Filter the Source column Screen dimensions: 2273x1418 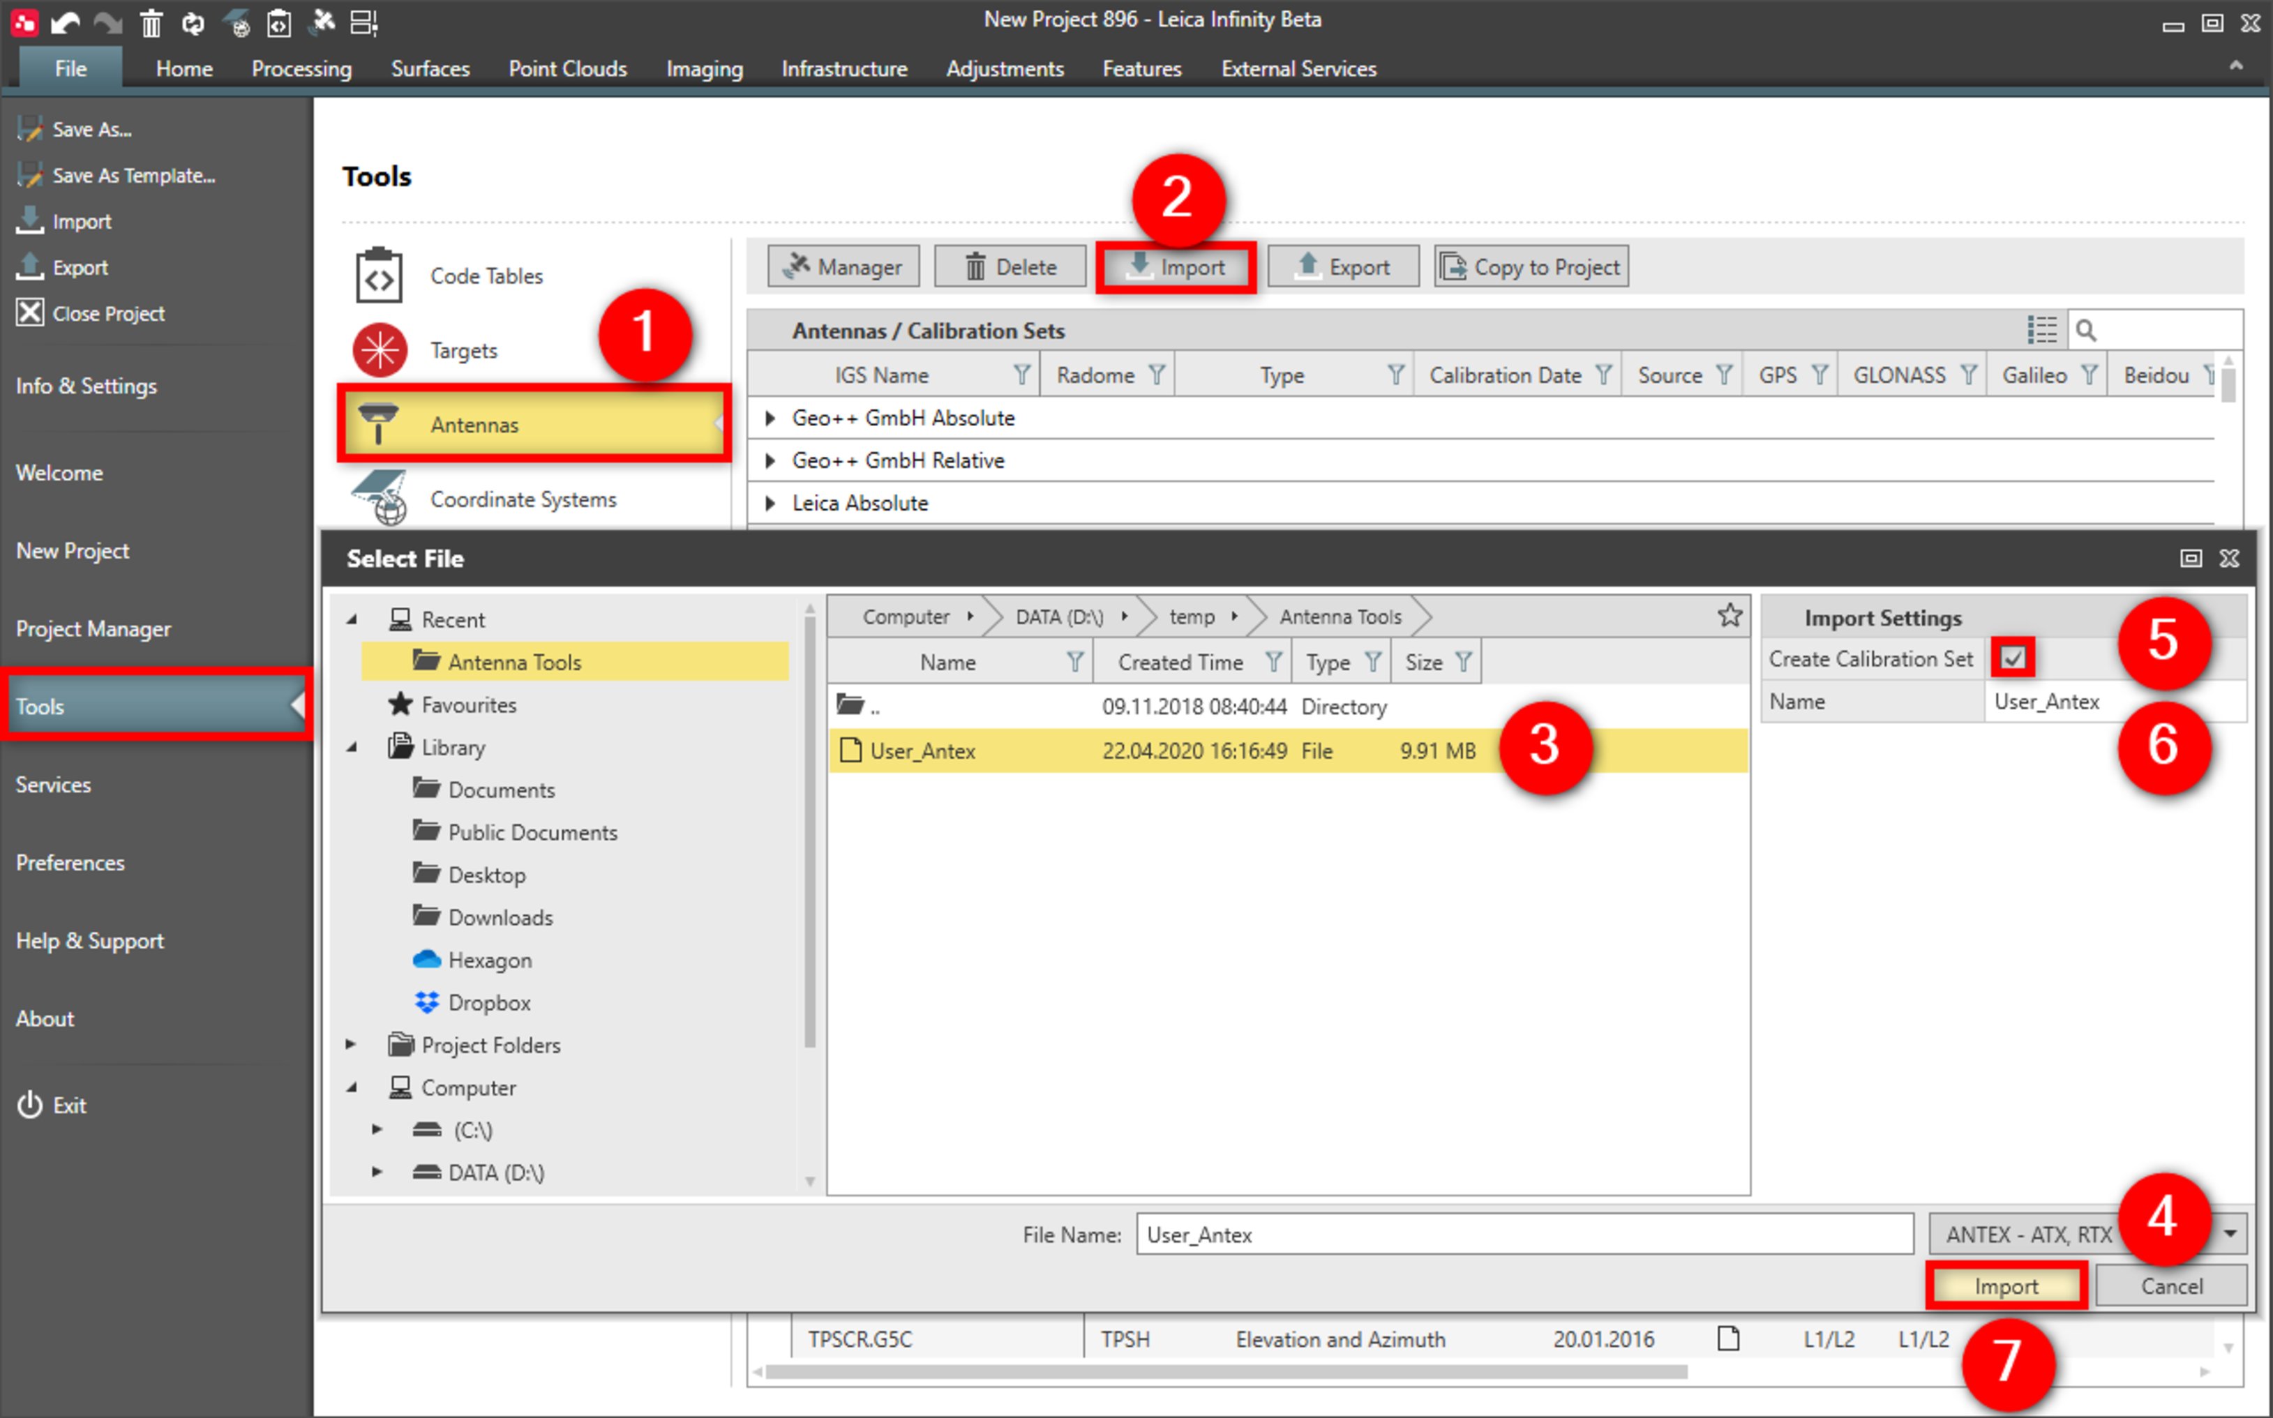(x=1724, y=375)
